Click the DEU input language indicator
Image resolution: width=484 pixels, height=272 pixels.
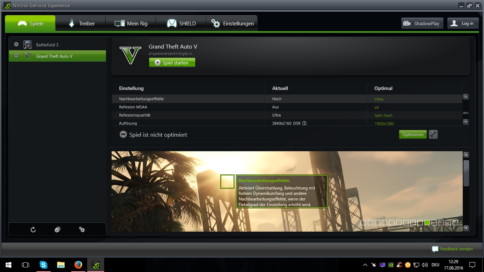pyautogui.click(x=435, y=265)
